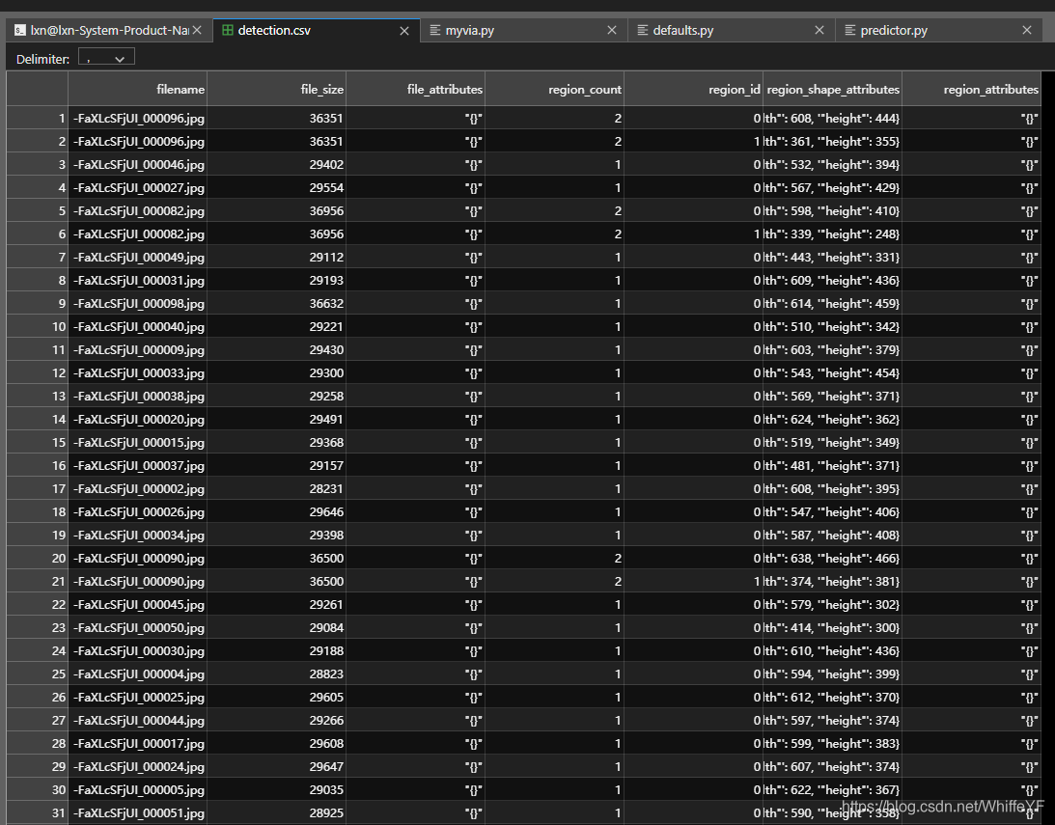Click the region_count column header
The image size is (1055, 825).
(x=554, y=90)
